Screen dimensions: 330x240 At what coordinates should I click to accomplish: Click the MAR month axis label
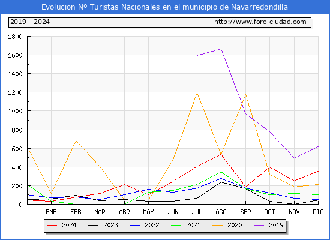point(100,212)
